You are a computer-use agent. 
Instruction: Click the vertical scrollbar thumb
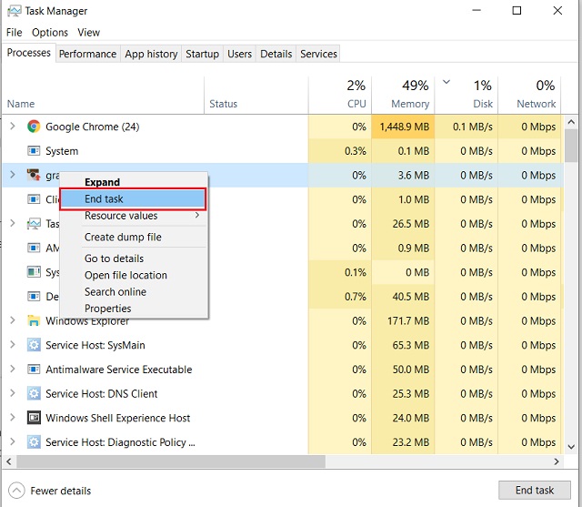click(x=571, y=146)
